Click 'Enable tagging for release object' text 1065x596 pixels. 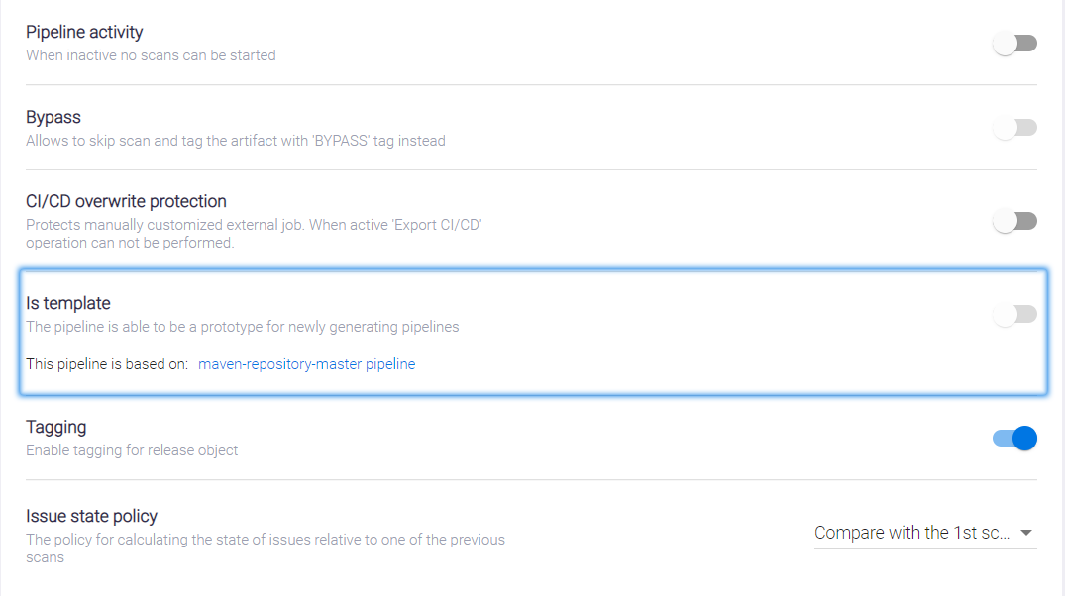(132, 450)
